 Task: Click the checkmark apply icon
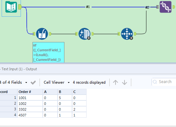(x=33, y=82)
